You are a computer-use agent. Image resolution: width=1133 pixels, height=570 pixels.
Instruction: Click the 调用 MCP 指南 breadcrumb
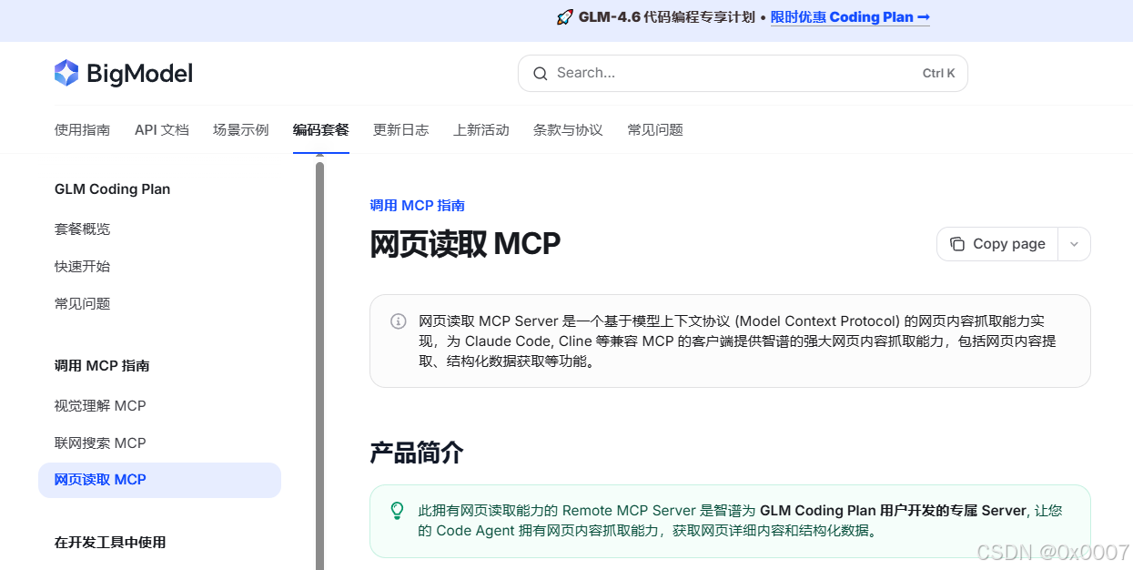[417, 206]
